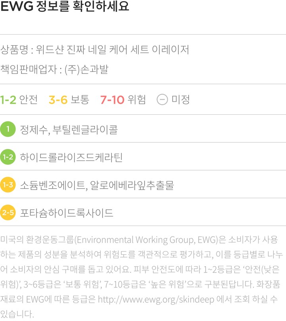This screenshot has height=321, width=286.
Task: Click the undetermined minus circle icon
Action: [x=162, y=99]
